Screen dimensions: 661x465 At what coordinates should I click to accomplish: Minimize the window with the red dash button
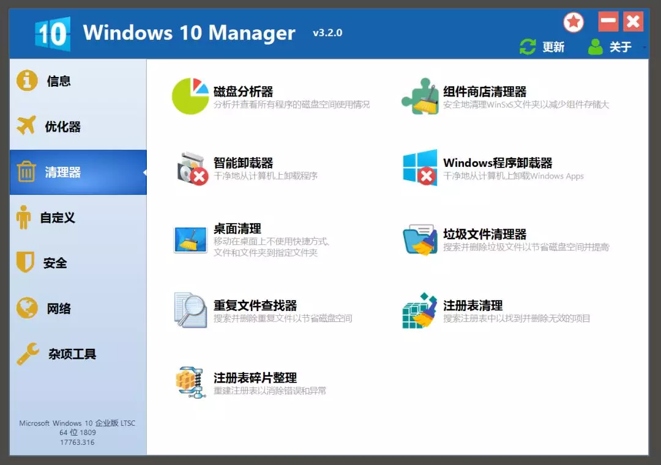click(x=608, y=21)
